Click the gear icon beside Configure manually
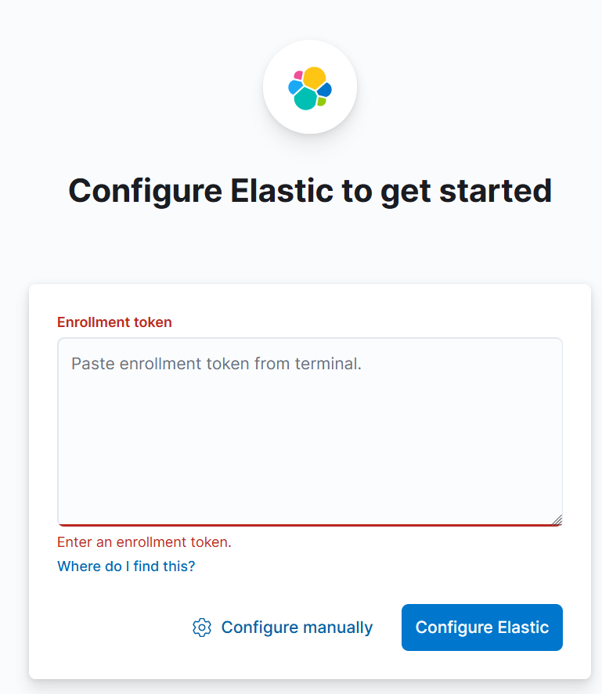 point(202,627)
